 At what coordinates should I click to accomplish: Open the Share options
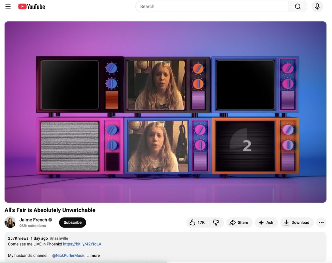(240, 222)
